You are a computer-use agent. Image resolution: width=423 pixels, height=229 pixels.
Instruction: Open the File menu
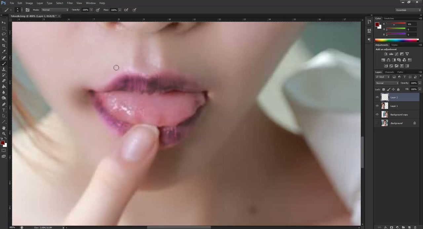click(x=12, y=3)
